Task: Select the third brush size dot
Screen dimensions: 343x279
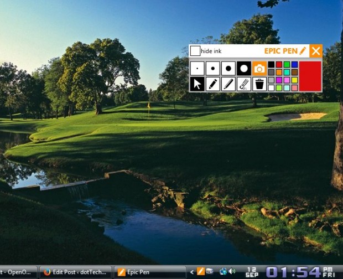Action: tap(228, 69)
